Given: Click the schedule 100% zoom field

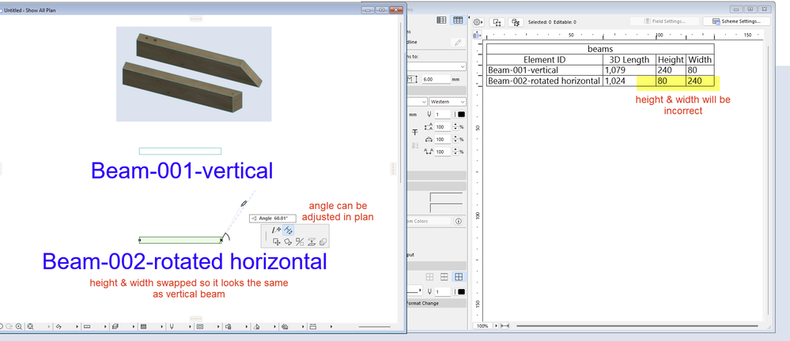Looking at the screenshot, I should pyautogui.click(x=482, y=326).
